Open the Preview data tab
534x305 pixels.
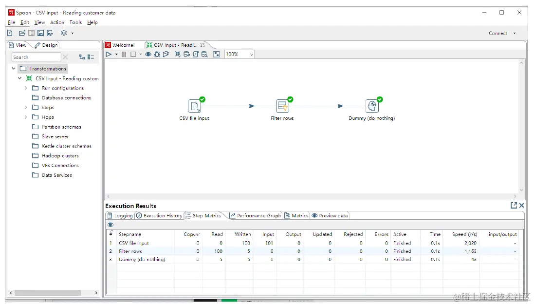click(x=330, y=216)
